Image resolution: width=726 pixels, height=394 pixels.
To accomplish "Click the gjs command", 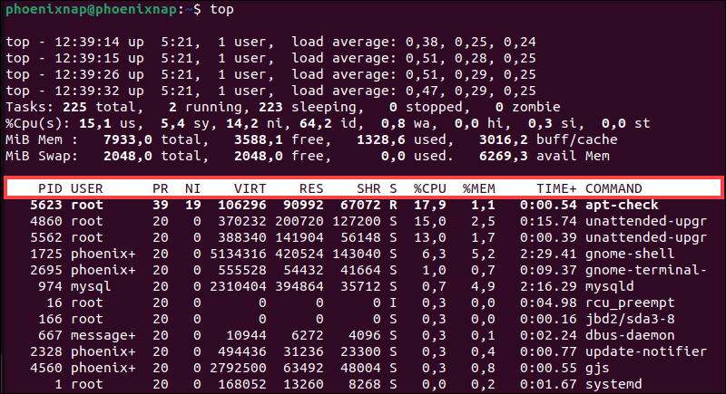I will 597,368.
